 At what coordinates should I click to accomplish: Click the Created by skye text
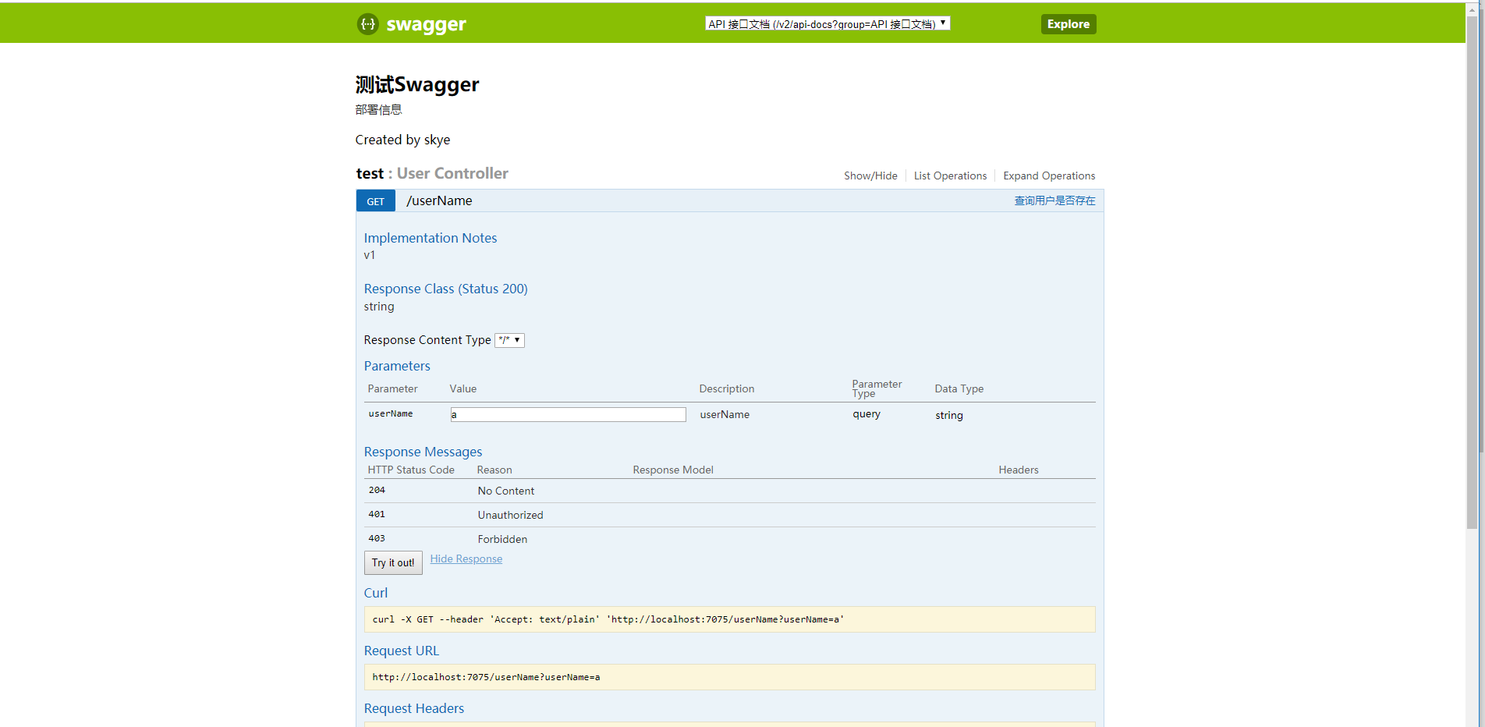pyautogui.click(x=402, y=140)
